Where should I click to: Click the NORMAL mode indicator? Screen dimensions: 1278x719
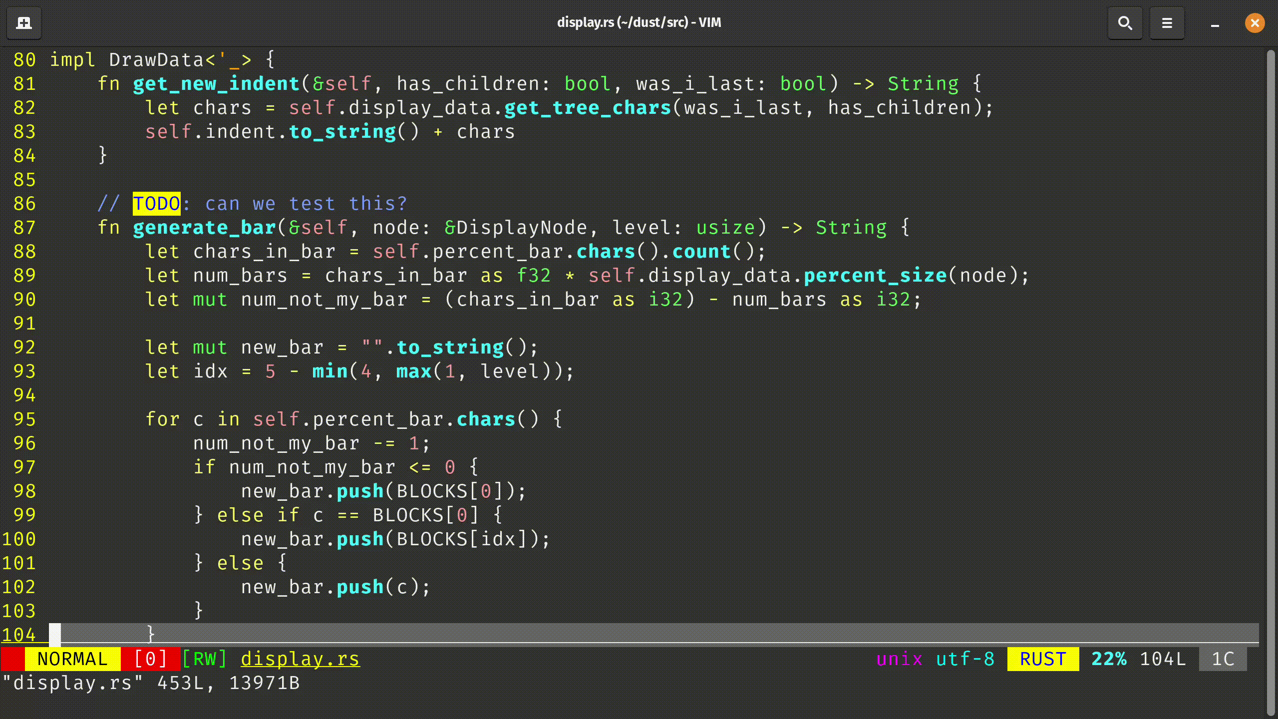73,659
